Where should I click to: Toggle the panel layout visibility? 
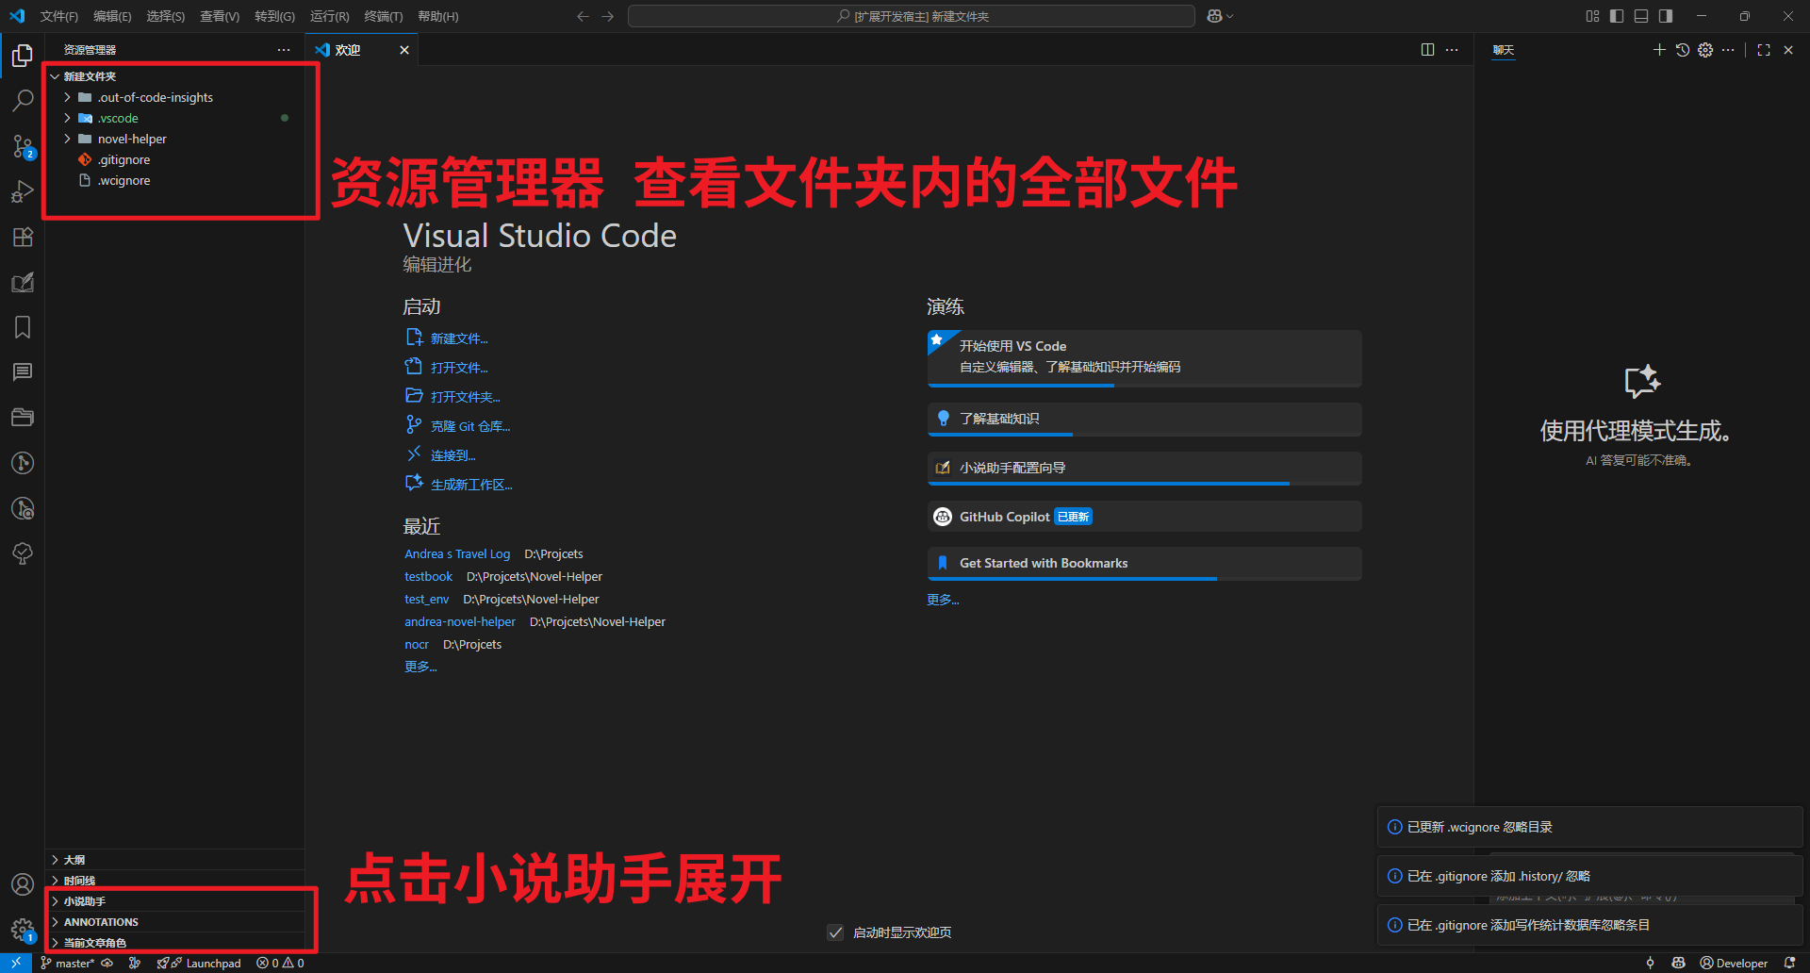tap(1640, 16)
